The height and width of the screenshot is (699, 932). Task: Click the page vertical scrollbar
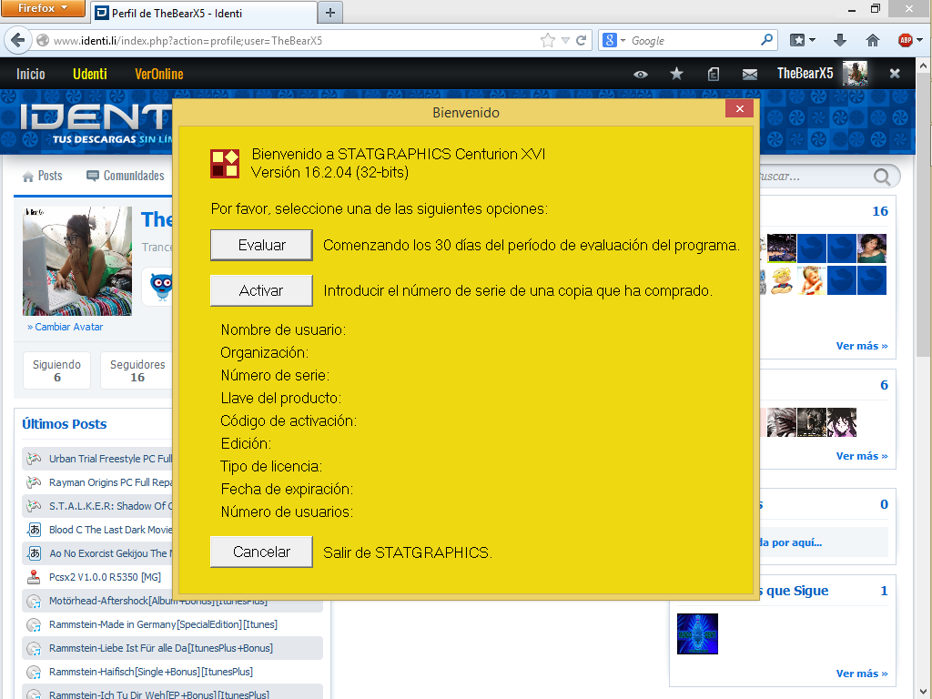tap(924, 214)
